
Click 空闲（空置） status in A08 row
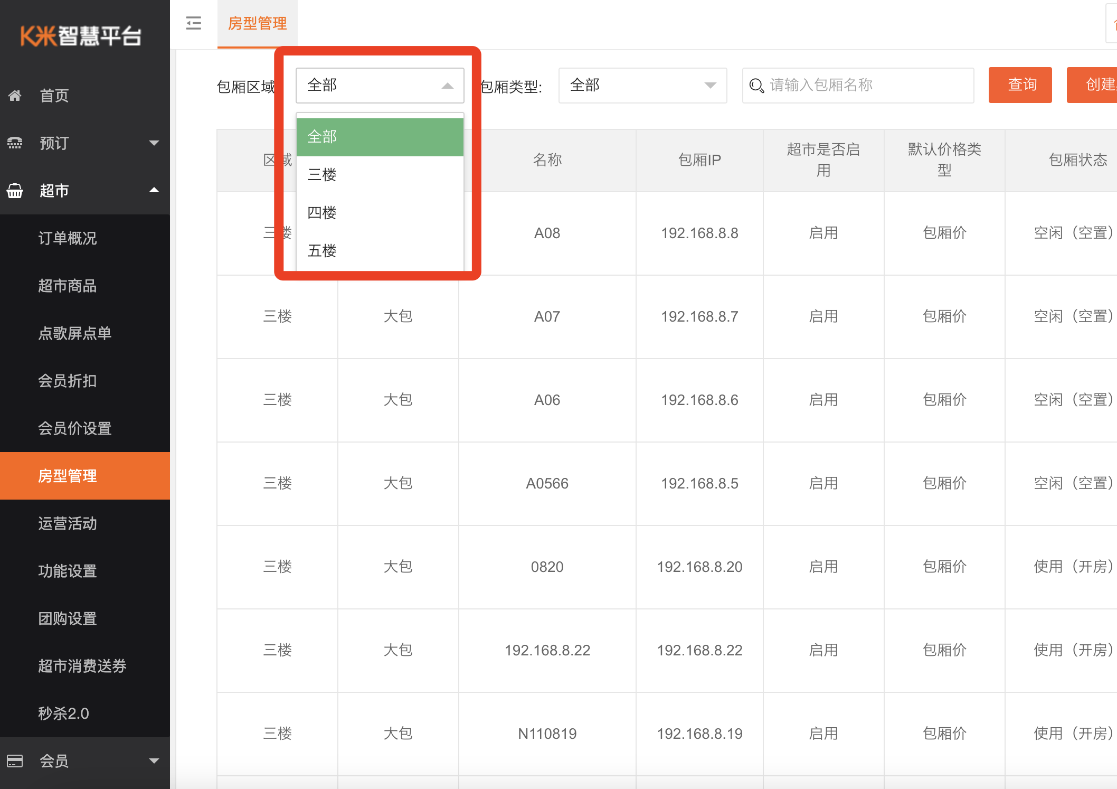click(x=1074, y=233)
